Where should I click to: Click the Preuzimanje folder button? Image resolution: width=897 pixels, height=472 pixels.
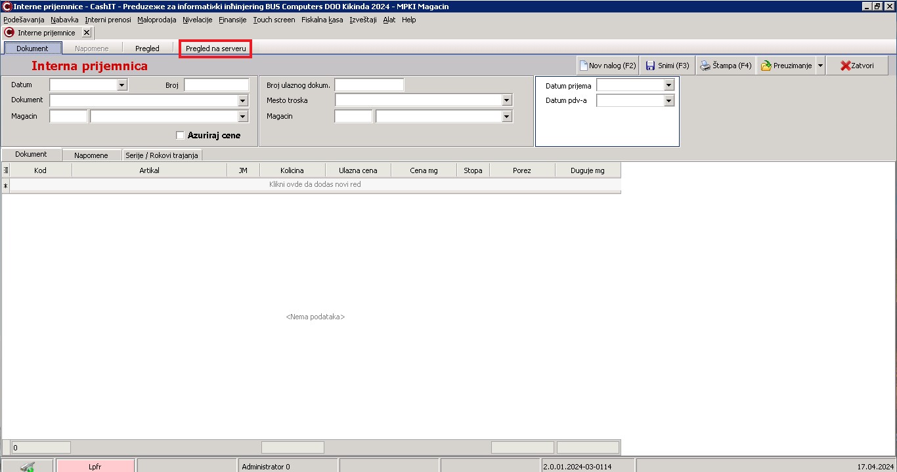(786, 66)
